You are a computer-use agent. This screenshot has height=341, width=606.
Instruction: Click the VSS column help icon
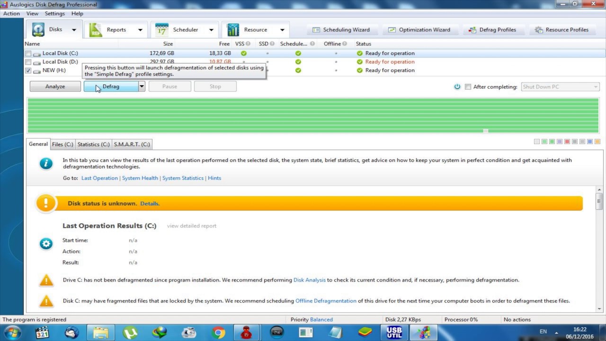click(x=248, y=44)
